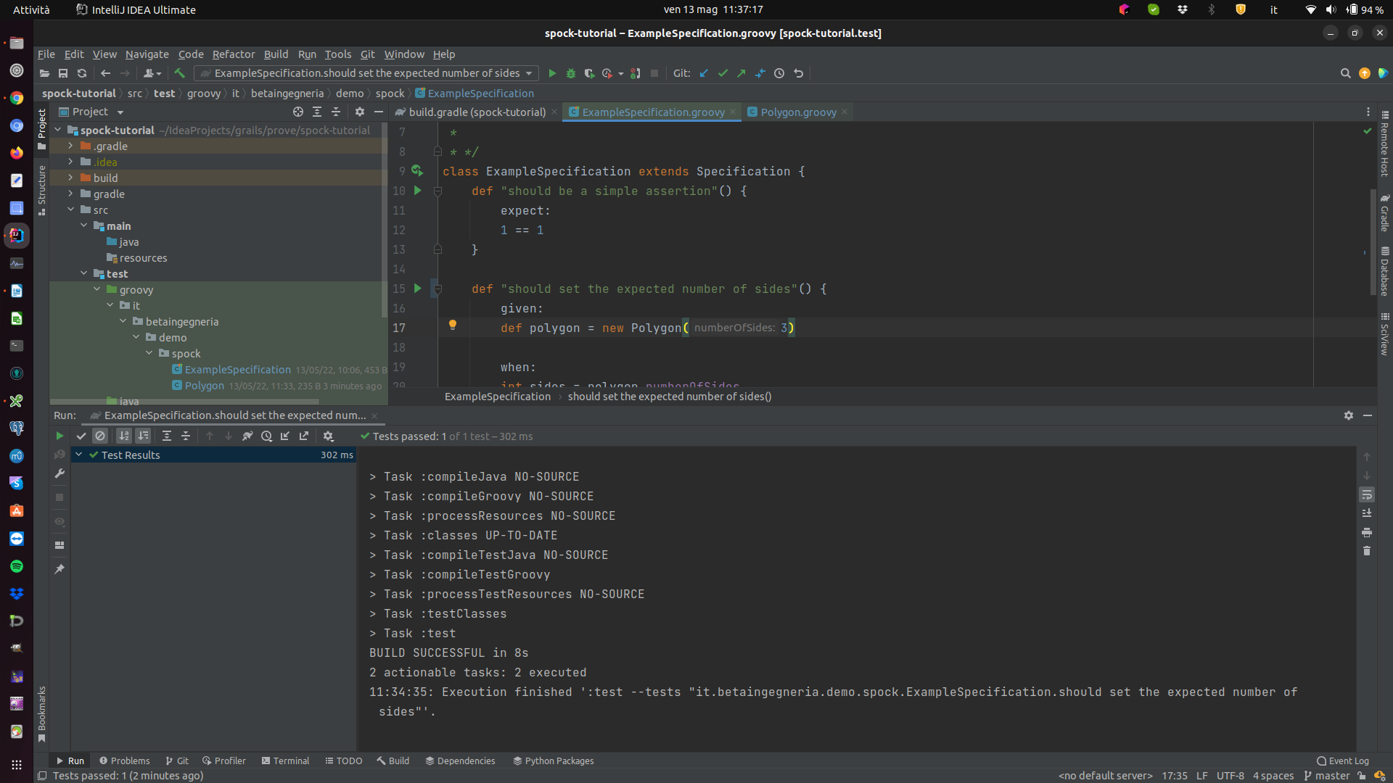Click the Git update project arrow icon
The image size is (1393, 783).
tap(704, 73)
